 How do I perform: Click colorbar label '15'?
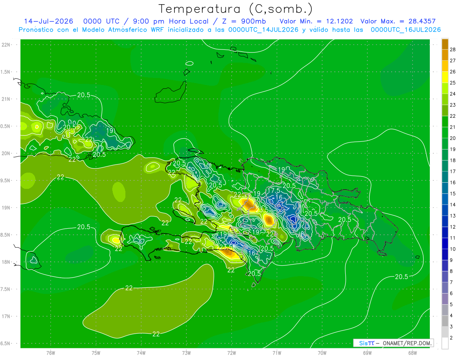coord(453,193)
